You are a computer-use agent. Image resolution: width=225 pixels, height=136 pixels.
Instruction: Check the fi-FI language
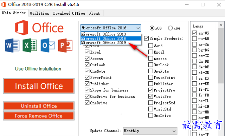(x=194, y=89)
